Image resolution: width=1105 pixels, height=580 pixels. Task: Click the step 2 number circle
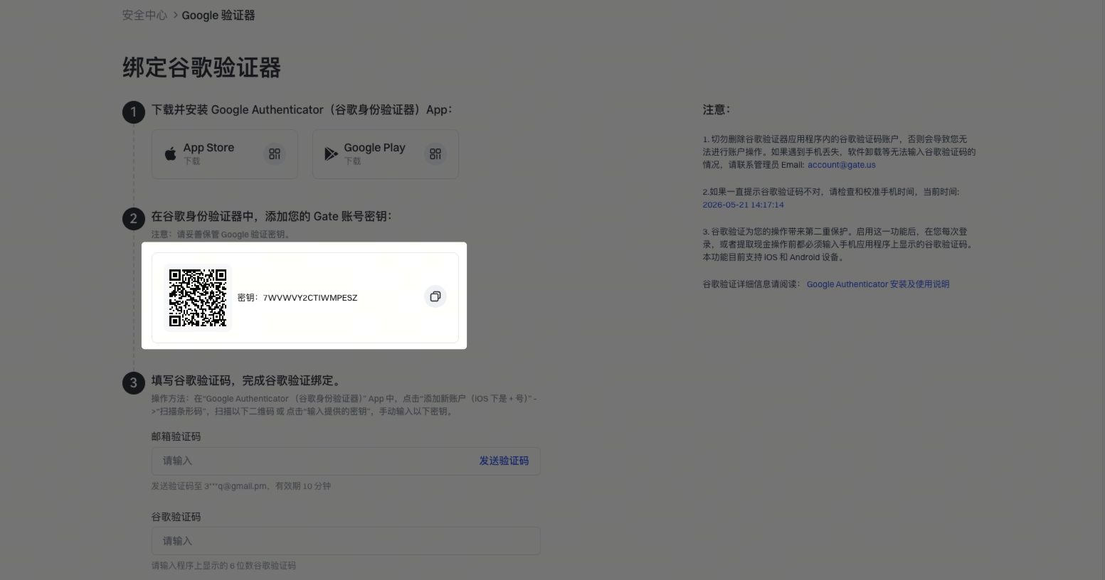(x=133, y=218)
